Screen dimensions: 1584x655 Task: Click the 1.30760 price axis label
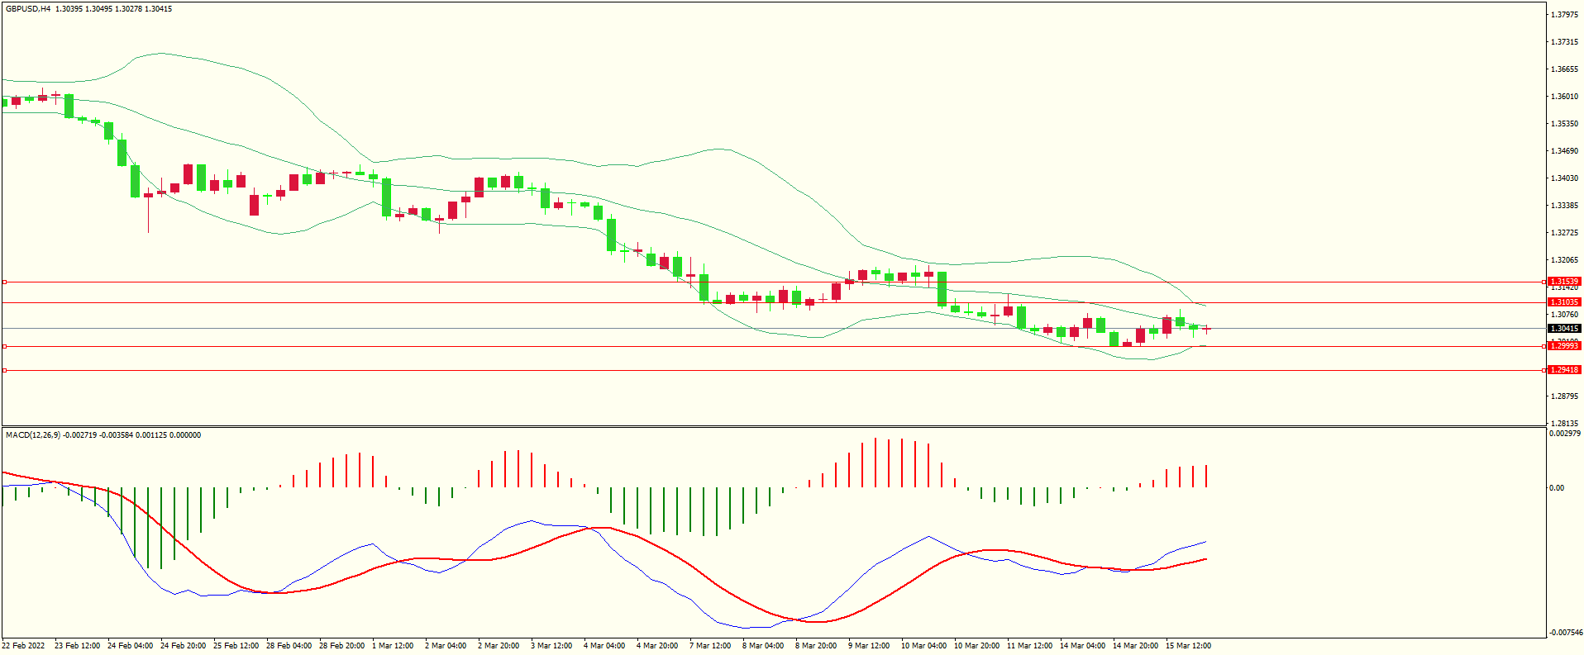coord(1564,315)
